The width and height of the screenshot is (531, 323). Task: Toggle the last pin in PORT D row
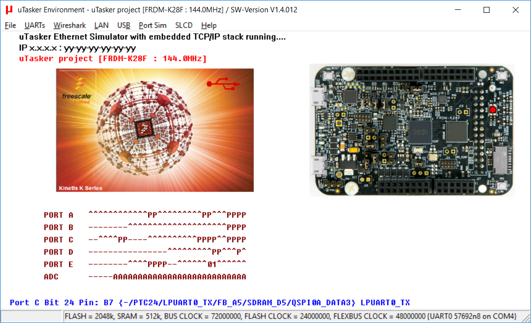click(x=244, y=252)
